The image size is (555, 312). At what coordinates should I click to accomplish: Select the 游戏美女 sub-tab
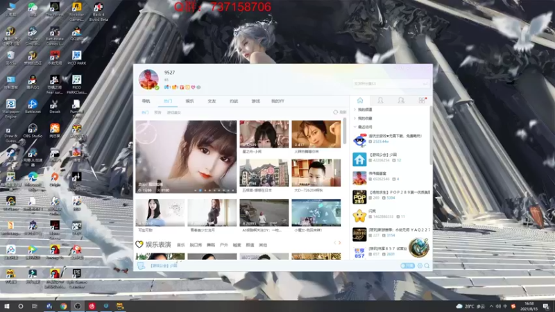click(x=174, y=112)
